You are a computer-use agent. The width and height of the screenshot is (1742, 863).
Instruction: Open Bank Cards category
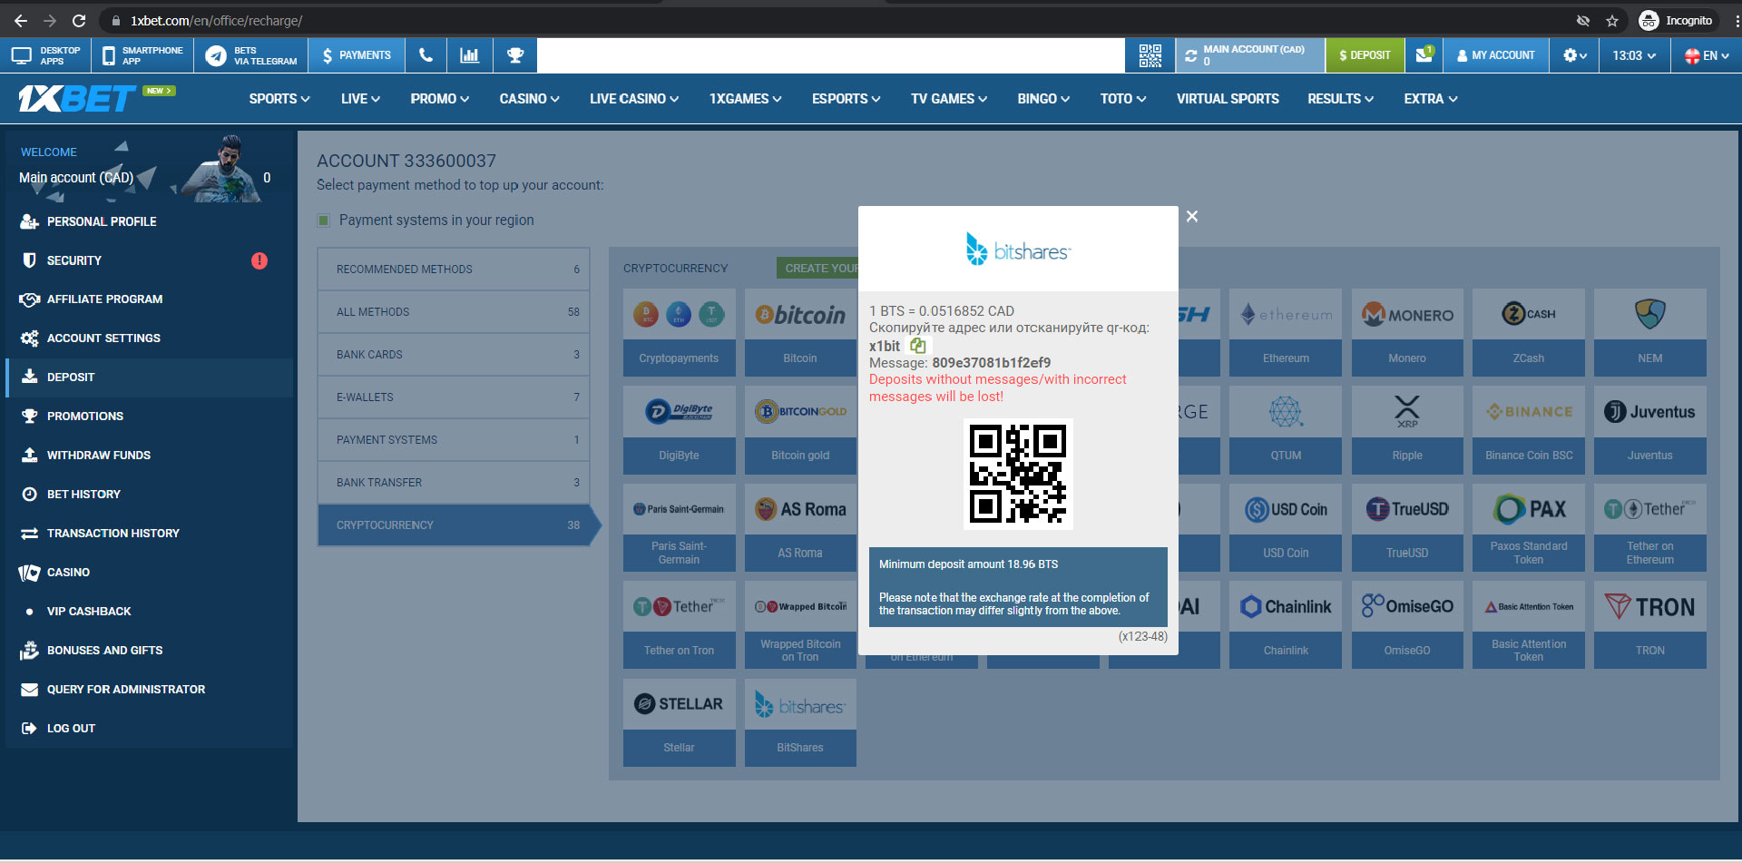[x=454, y=355]
